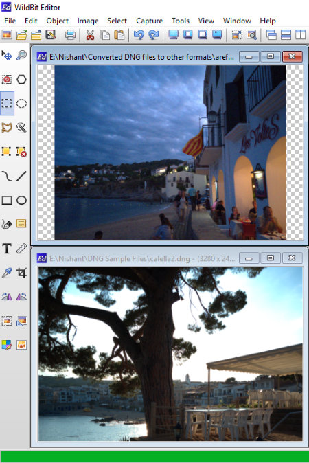Screen dimensions: 309x463
Task: Select the Move tool in toolbox
Action: click(x=7, y=55)
